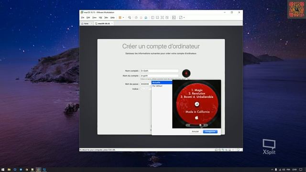Click the Annuler button
The height and width of the screenshot is (172, 306).
click(195, 132)
